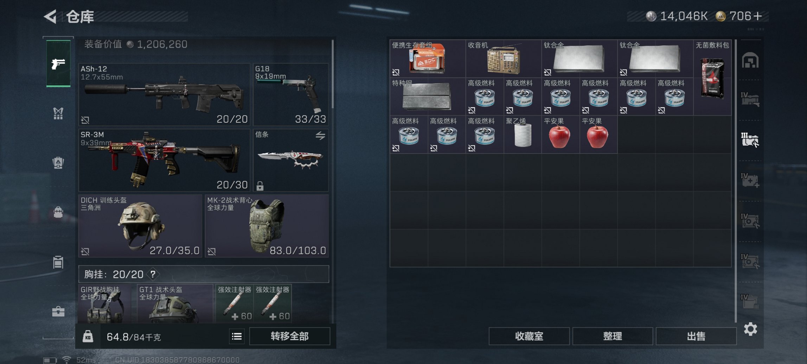Open the armor vest category icon
Viewport: 807px width, 364px height.
click(x=58, y=113)
